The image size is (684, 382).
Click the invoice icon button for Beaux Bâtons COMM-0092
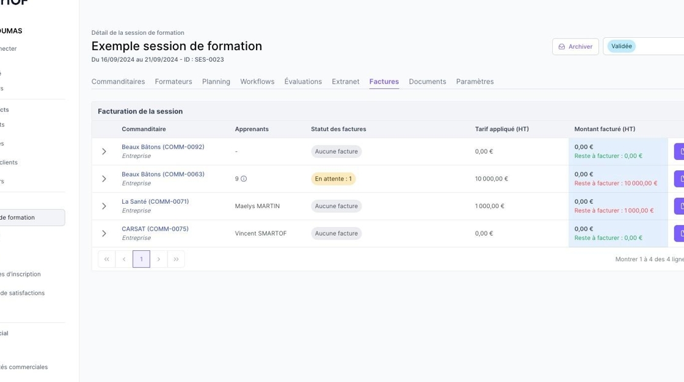[x=679, y=151]
